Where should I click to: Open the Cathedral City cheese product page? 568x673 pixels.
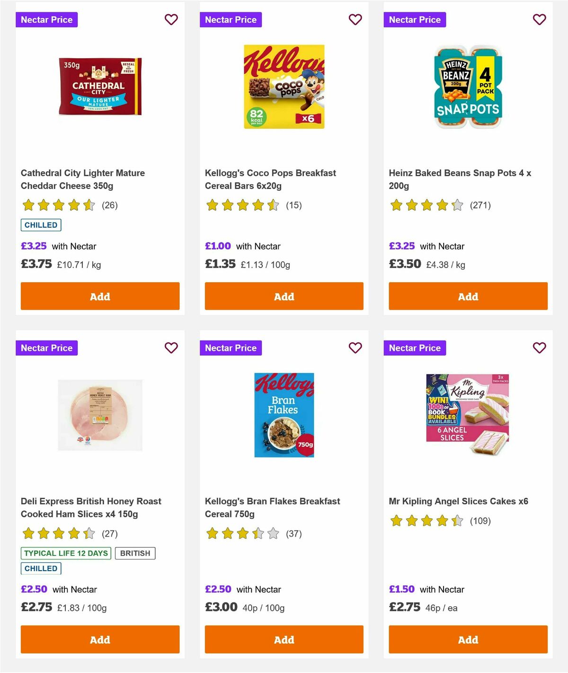tap(82, 179)
